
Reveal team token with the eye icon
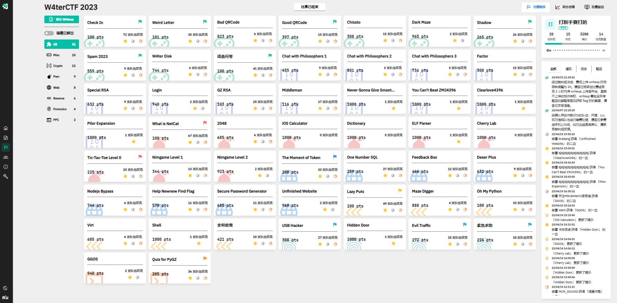(x=603, y=51)
